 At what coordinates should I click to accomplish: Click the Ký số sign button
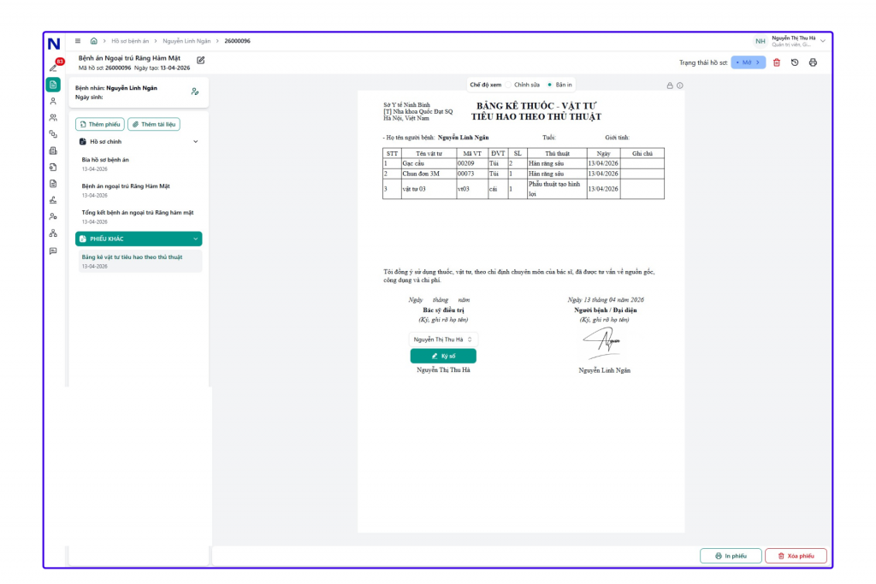443,356
